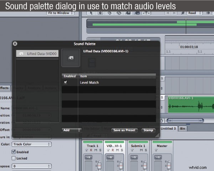Screen dimensions: 214x171
Task: Click the right arrow icon after Read
Action: click(208, 13)
